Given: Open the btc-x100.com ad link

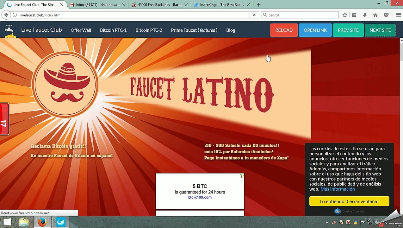Looking at the screenshot, I should point(200,197).
